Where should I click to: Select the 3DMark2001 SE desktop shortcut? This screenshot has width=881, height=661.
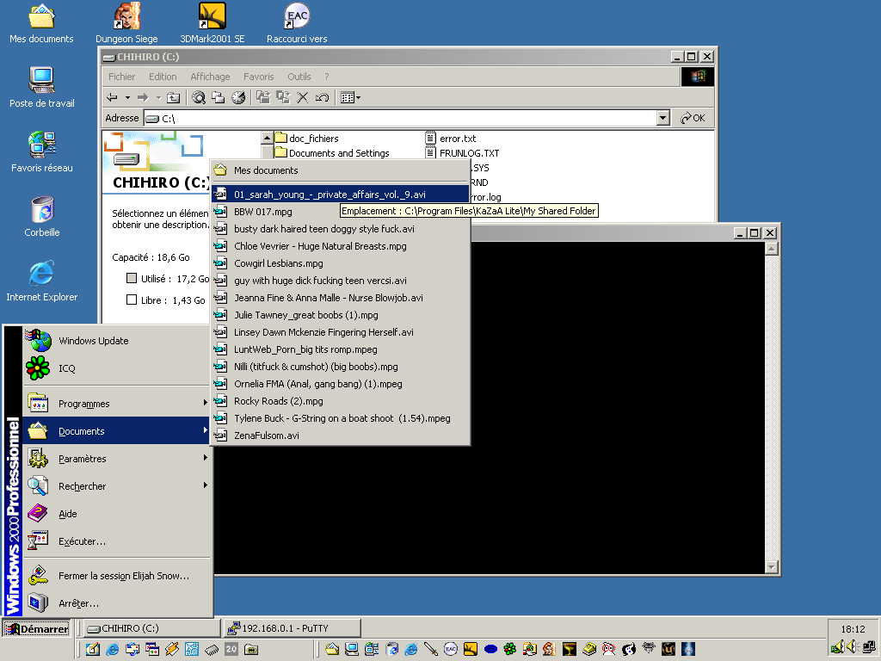(x=212, y=23)
